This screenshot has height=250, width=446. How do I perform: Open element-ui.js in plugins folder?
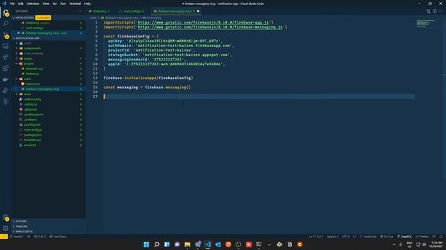(x=34, y=69)
